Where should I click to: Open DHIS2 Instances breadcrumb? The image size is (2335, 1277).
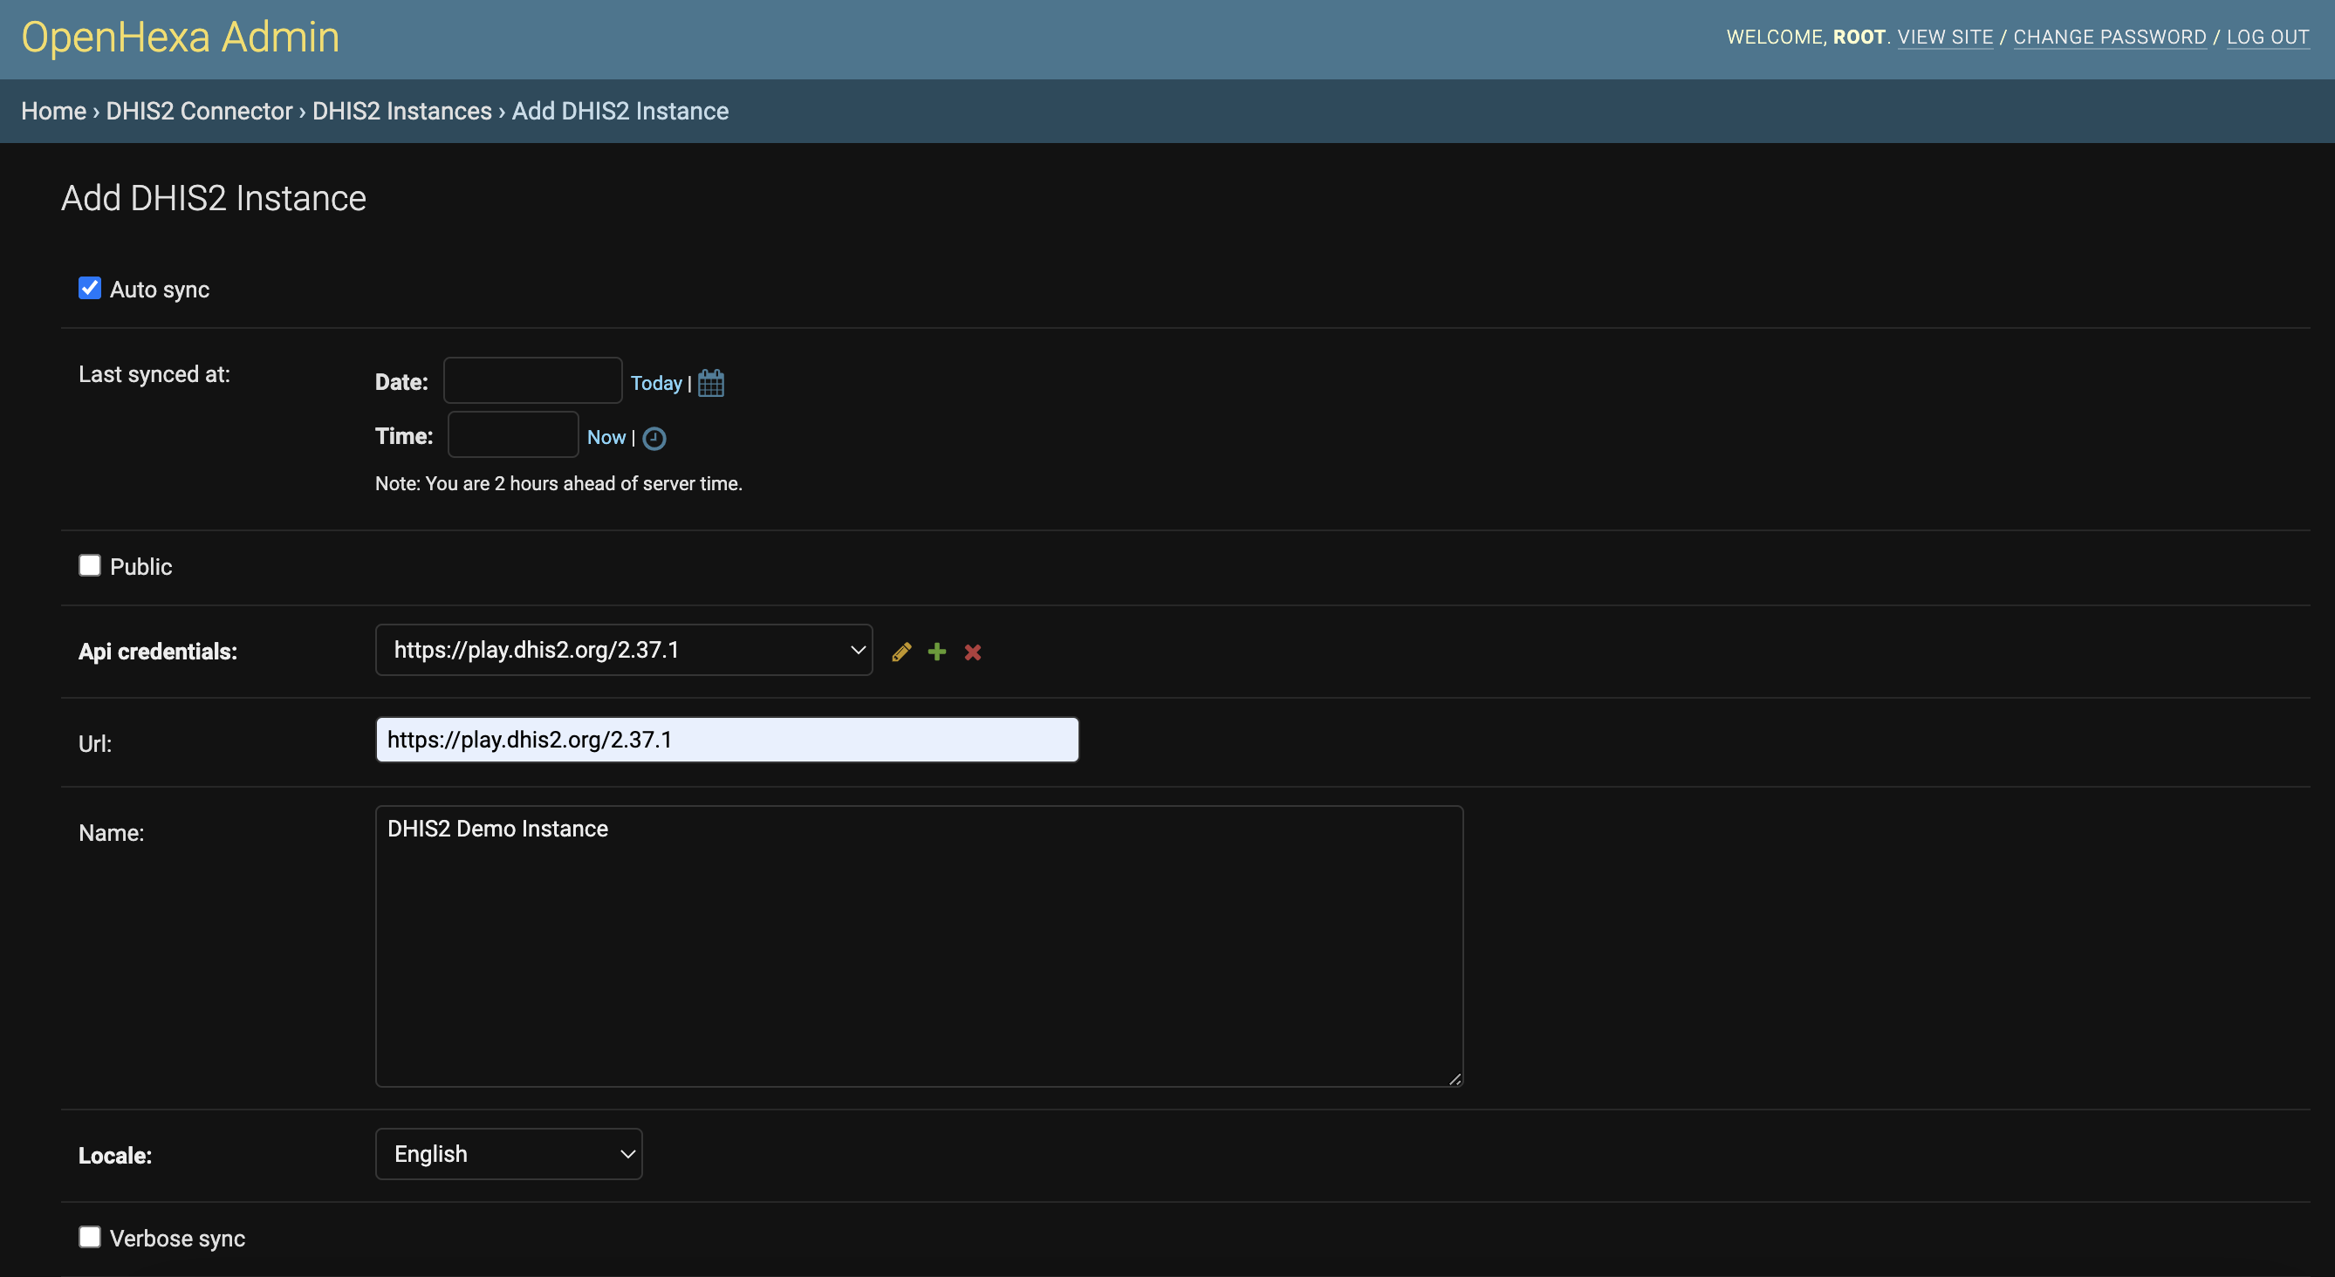pyautogui.click(x=402, y=111)
